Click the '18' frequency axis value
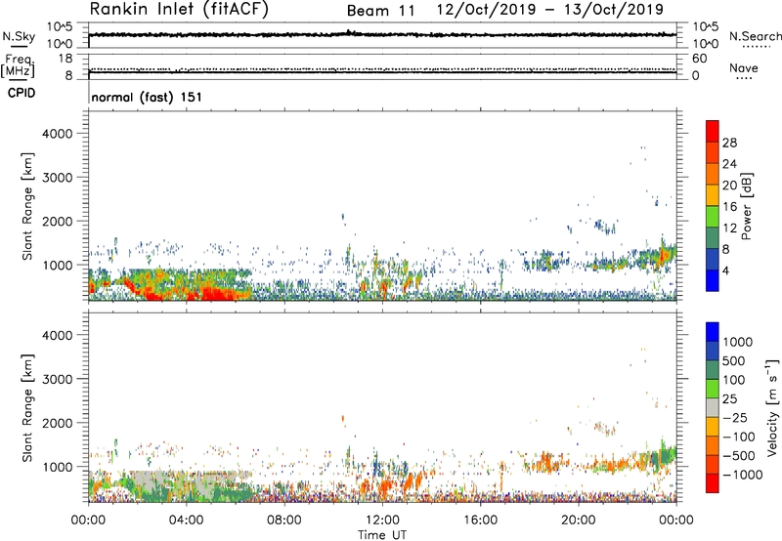 coord(65,59)
